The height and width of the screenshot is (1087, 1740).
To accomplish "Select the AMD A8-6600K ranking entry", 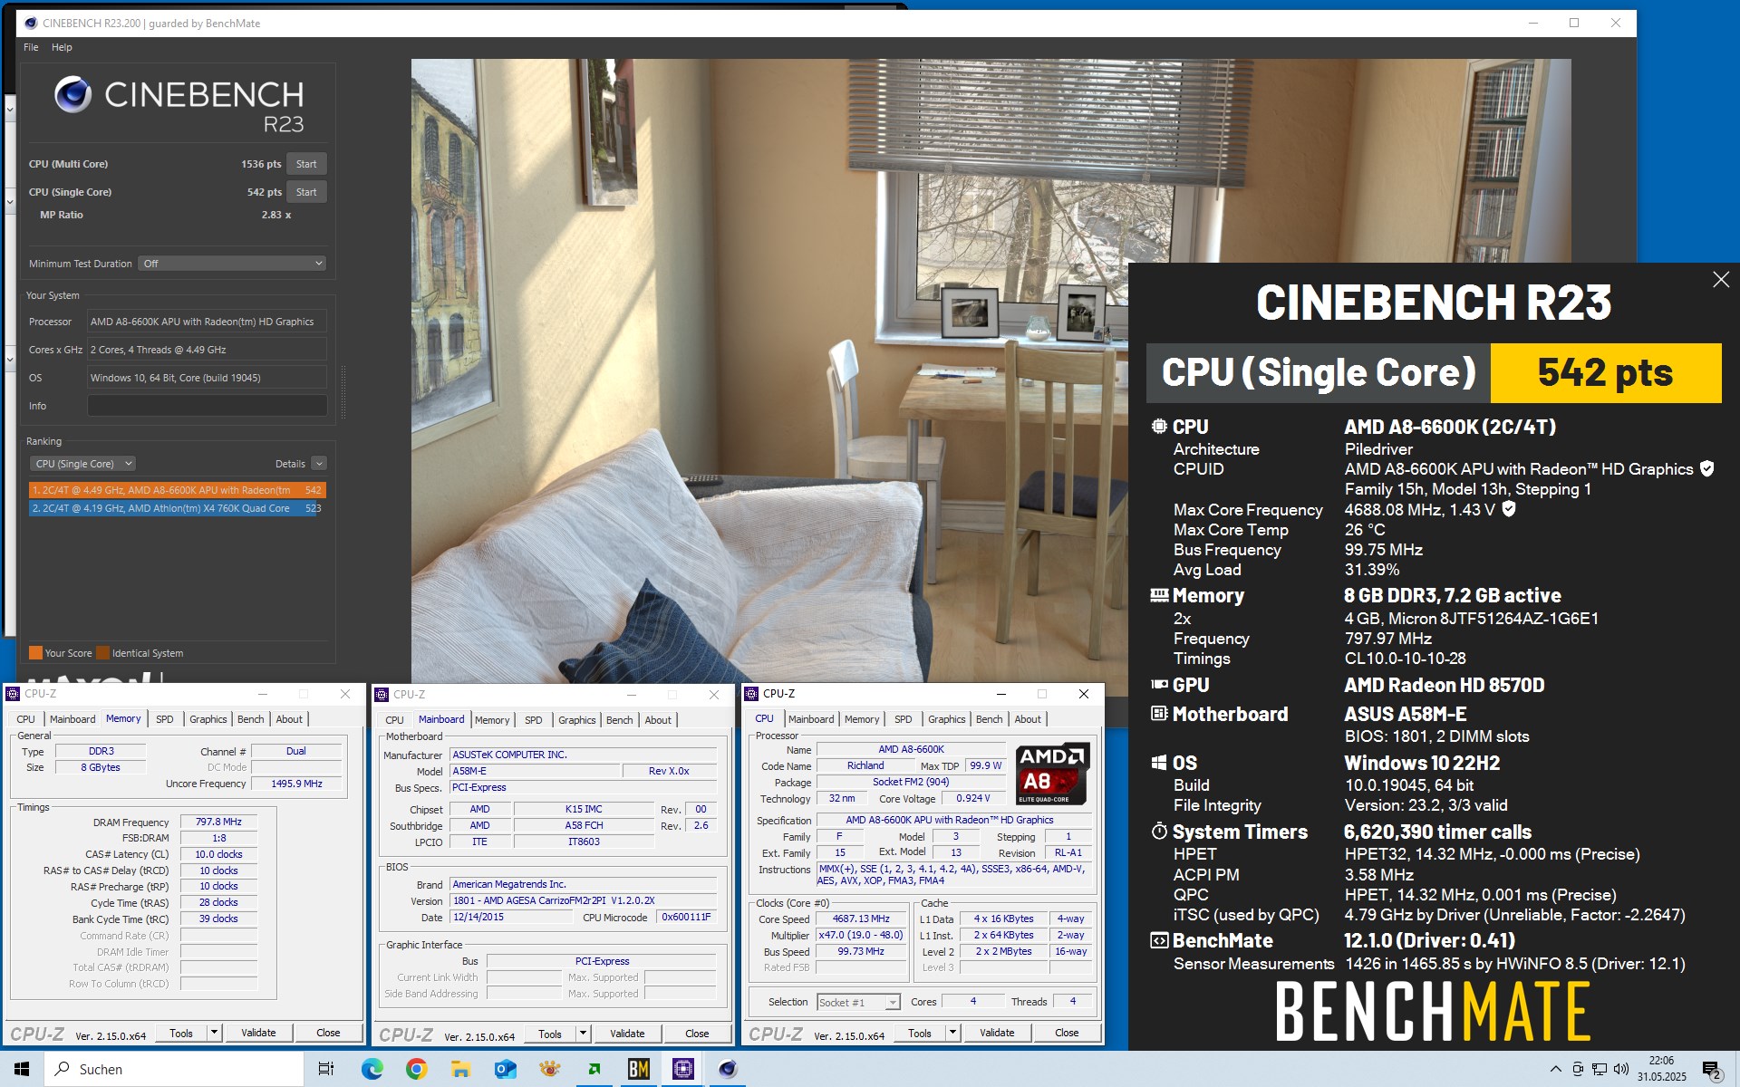I will point(177,490).
